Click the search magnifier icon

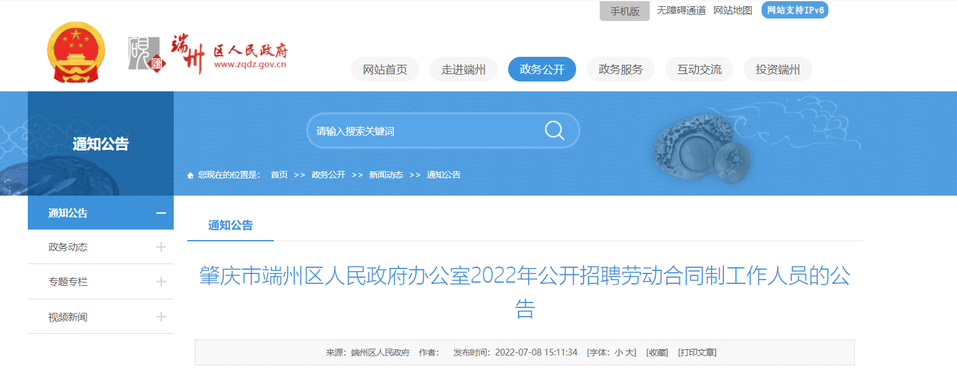[x=554, y=131]
